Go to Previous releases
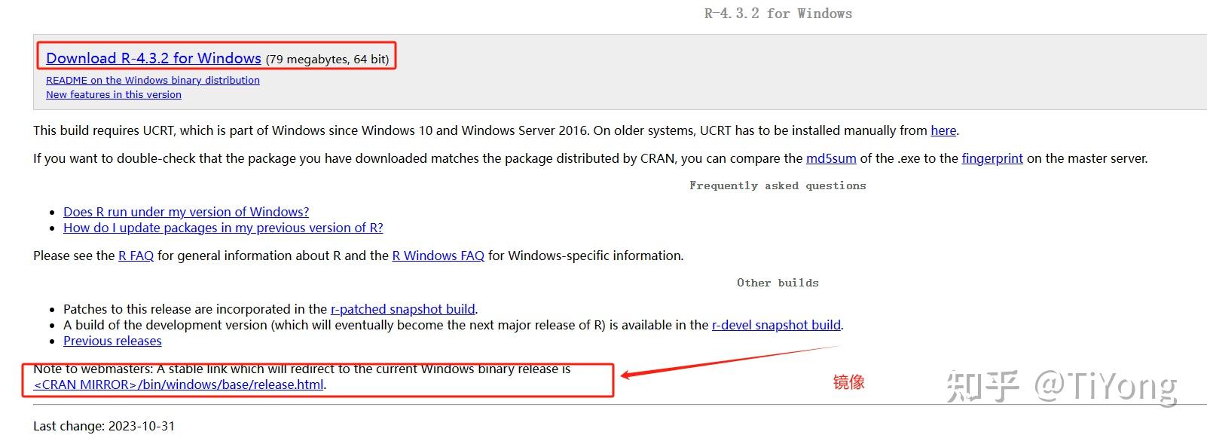This screenshot has width=1207, height=441. pos(112,341)
